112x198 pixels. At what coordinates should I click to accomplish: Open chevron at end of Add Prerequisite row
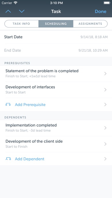pyautogui.click(x=105, y=105)
